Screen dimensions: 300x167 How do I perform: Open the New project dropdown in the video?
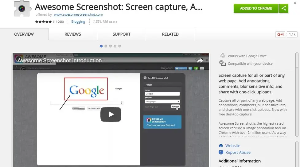tap(162, 101)
